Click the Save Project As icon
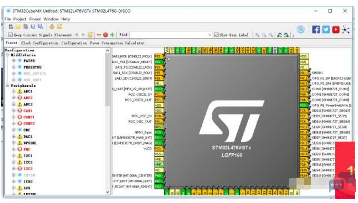 (x=40, y=27)
